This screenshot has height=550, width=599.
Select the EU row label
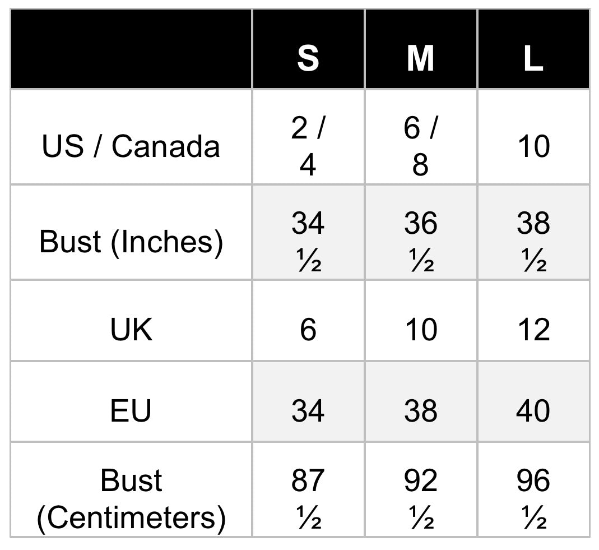131,410
